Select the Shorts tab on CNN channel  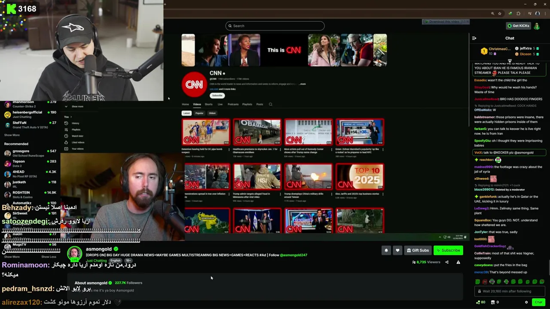coord(208,104)
